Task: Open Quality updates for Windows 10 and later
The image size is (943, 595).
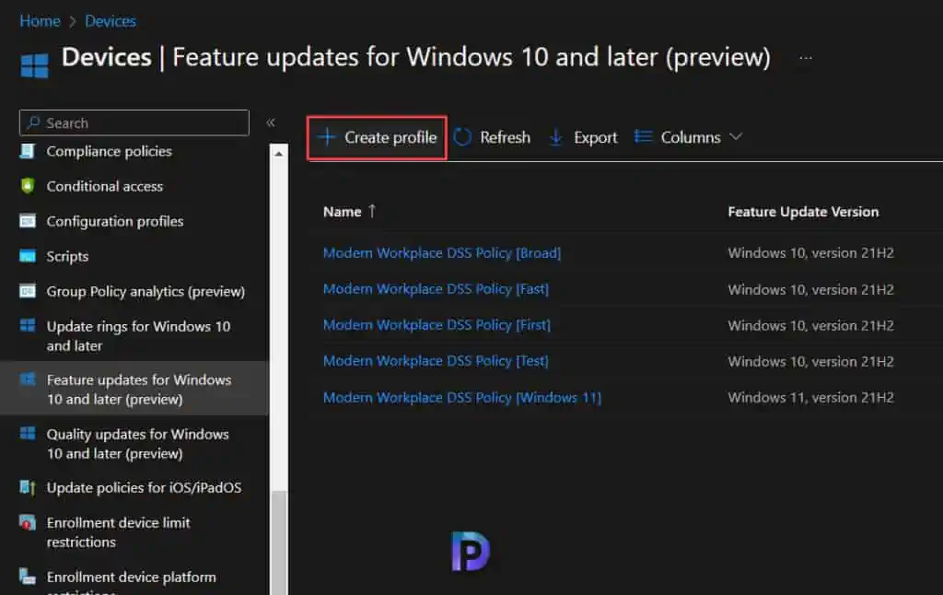Action: tap(138, 443)
